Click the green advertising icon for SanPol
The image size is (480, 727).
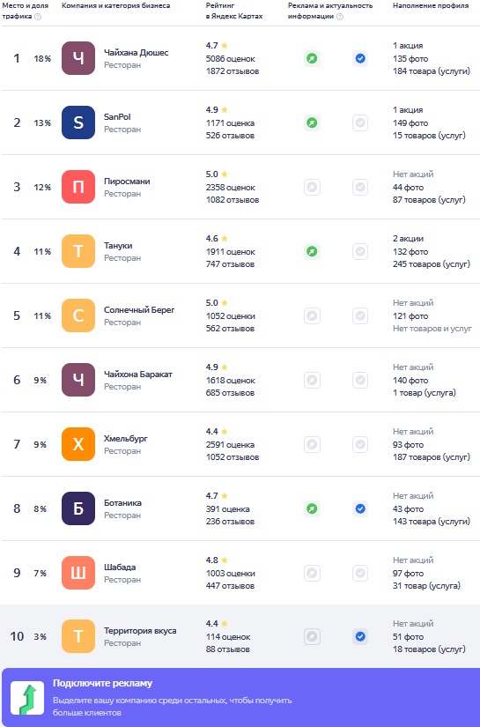pyautogui.click(x=313, y=122)
